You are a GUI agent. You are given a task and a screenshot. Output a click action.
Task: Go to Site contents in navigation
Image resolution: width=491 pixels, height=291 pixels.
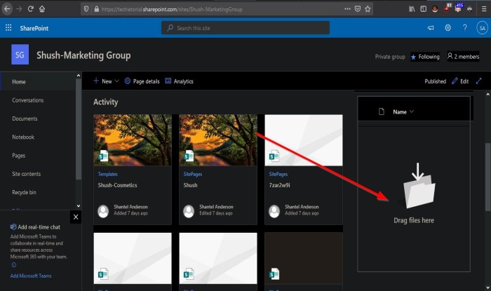coord(27,174)
